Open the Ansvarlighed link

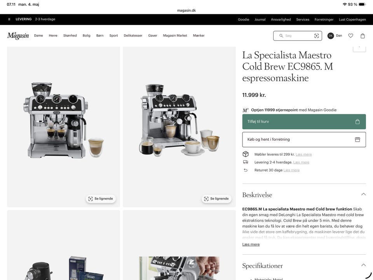(x=281, y=19)
